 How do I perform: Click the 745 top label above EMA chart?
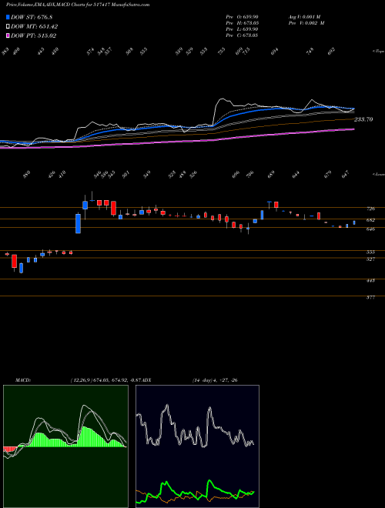tap(310, 52)
